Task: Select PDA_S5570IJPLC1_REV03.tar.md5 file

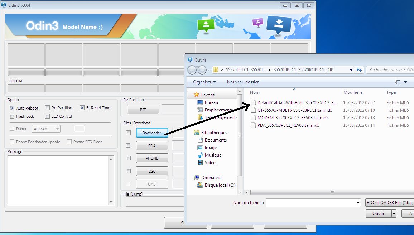Action: (288, 125)
